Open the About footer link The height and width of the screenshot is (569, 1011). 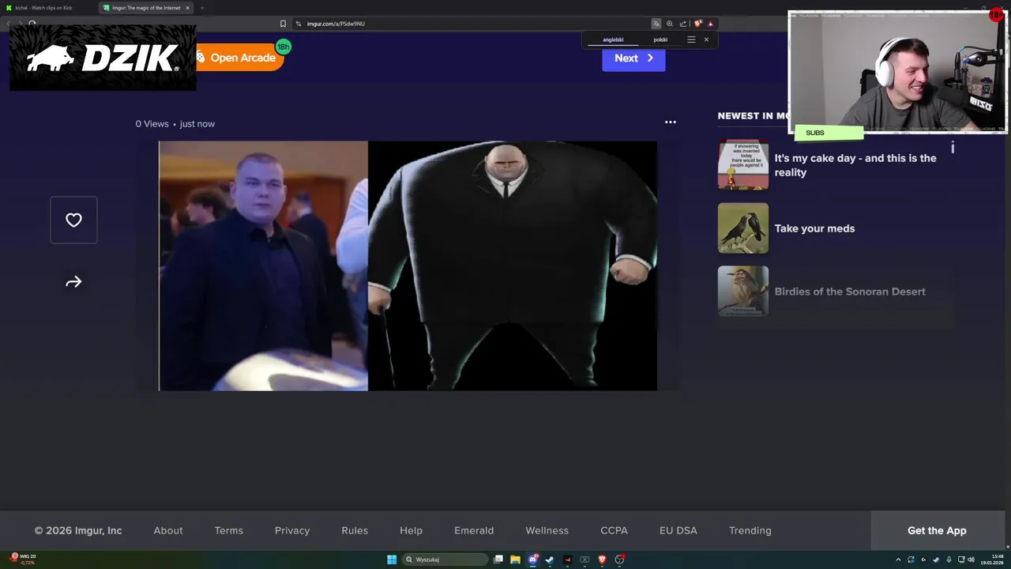click(x=168, y=531)
